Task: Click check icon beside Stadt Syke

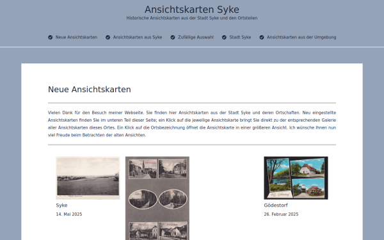Action: (224, 37)
